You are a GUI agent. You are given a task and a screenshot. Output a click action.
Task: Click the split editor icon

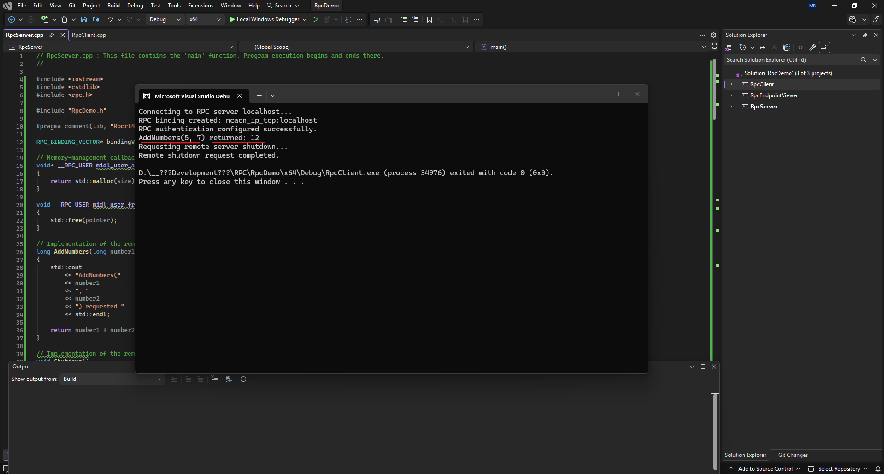[714, 46]
